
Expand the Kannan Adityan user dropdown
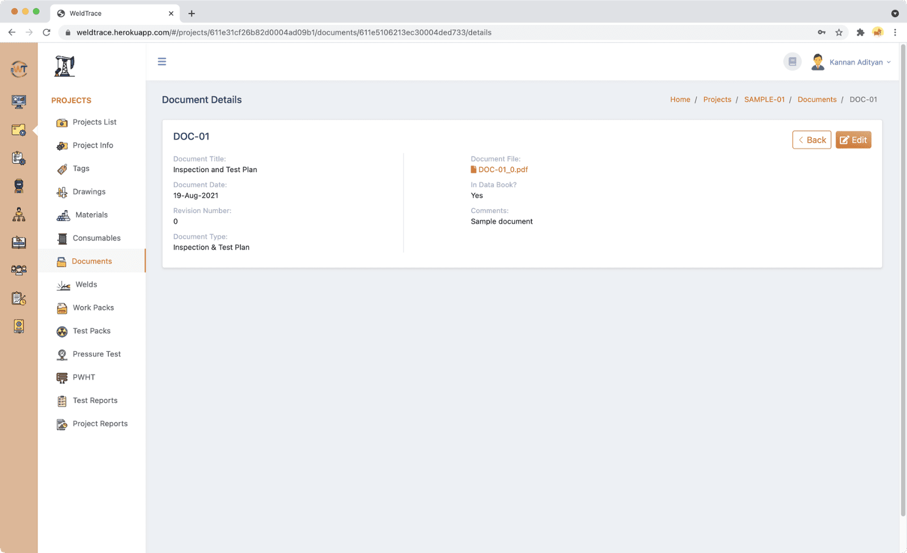859,62
